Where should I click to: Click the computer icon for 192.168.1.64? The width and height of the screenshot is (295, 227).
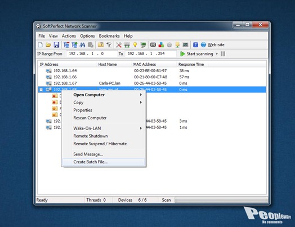click(49, 71)
